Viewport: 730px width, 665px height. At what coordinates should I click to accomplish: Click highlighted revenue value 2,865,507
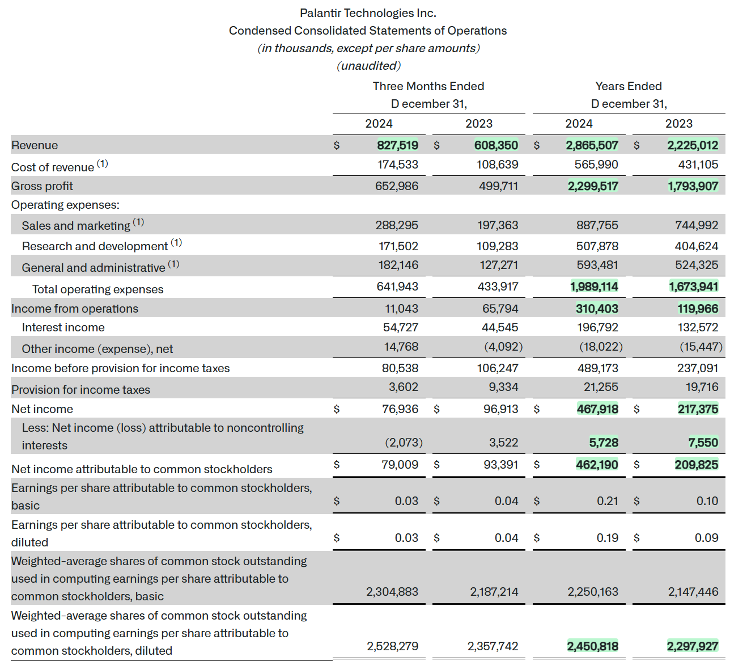coord(592,145)
